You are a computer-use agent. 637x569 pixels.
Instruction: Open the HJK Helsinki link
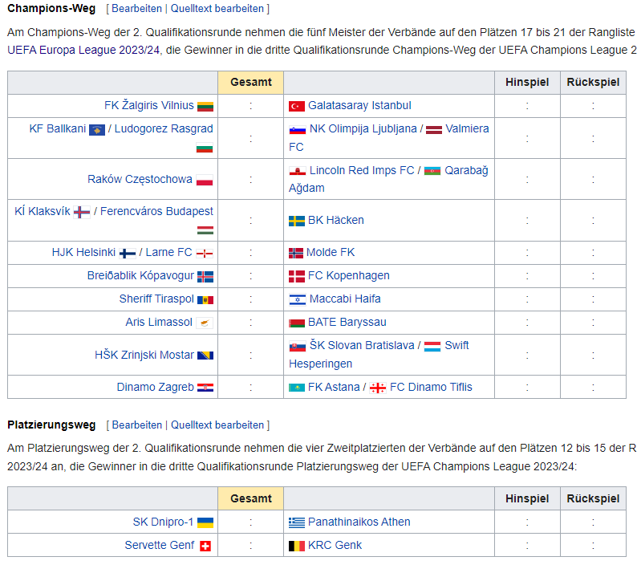pyautogui.click(x=83, y=252)
